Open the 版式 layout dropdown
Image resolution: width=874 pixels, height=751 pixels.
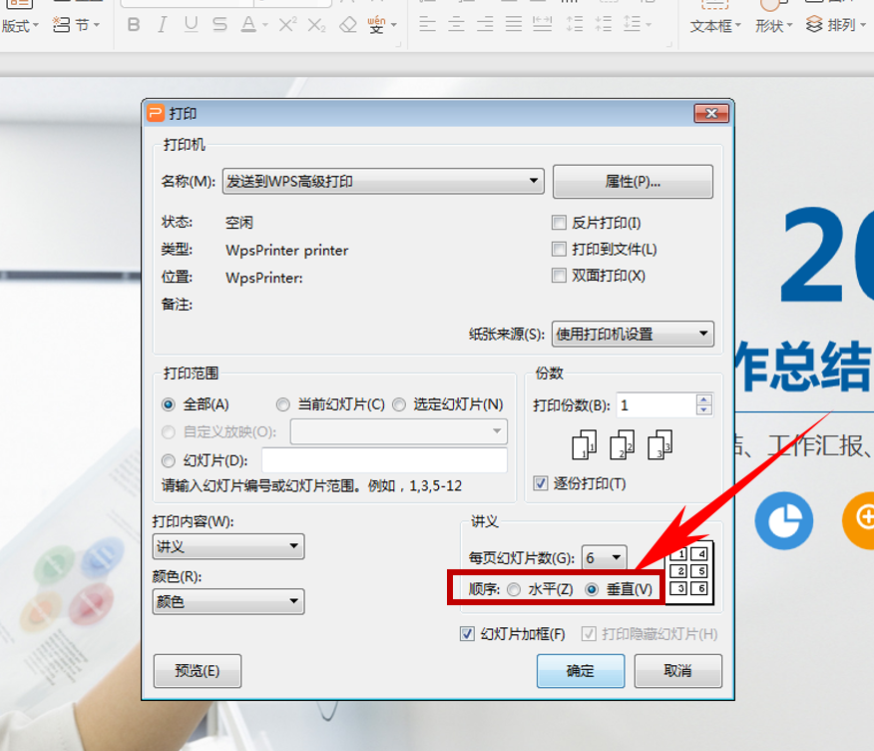[20, 26]
